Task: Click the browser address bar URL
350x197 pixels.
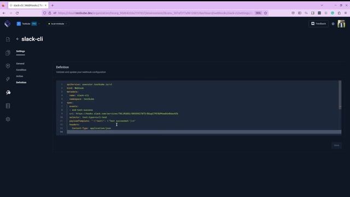Action: pyautogui.click(x=154, y=13)
